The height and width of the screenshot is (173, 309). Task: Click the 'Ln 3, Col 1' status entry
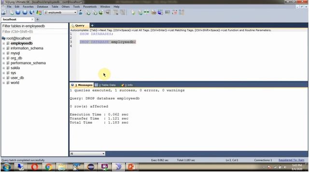pyautogui.click(x=232, y=160)
